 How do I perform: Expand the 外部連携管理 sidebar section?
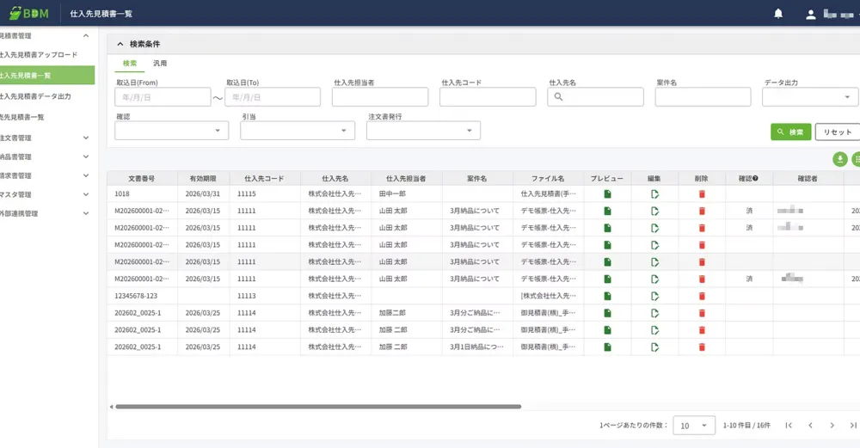click(86, 214)
